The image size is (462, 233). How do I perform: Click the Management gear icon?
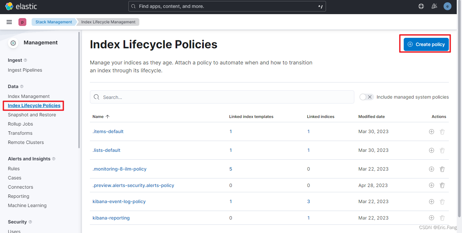13,43
